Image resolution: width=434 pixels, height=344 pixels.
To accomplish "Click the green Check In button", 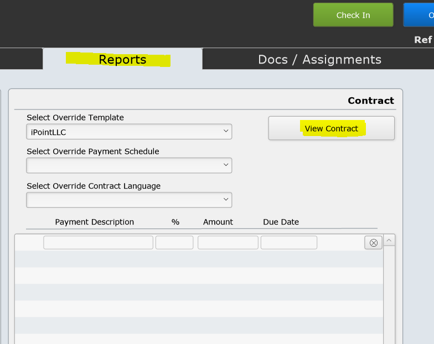I will 353,15.
